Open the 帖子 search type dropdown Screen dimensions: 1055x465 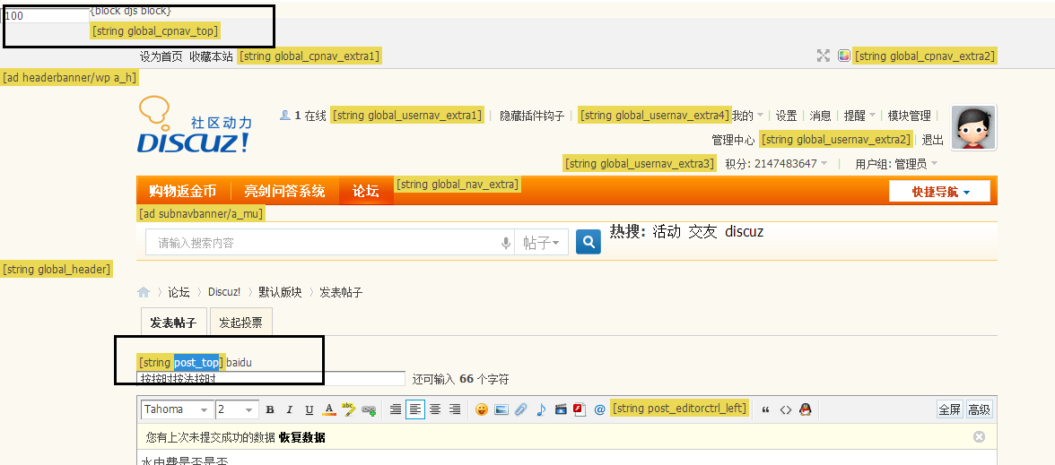(x=542, y=243)
